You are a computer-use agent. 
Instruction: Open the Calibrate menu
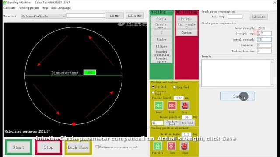click(10, 8)
